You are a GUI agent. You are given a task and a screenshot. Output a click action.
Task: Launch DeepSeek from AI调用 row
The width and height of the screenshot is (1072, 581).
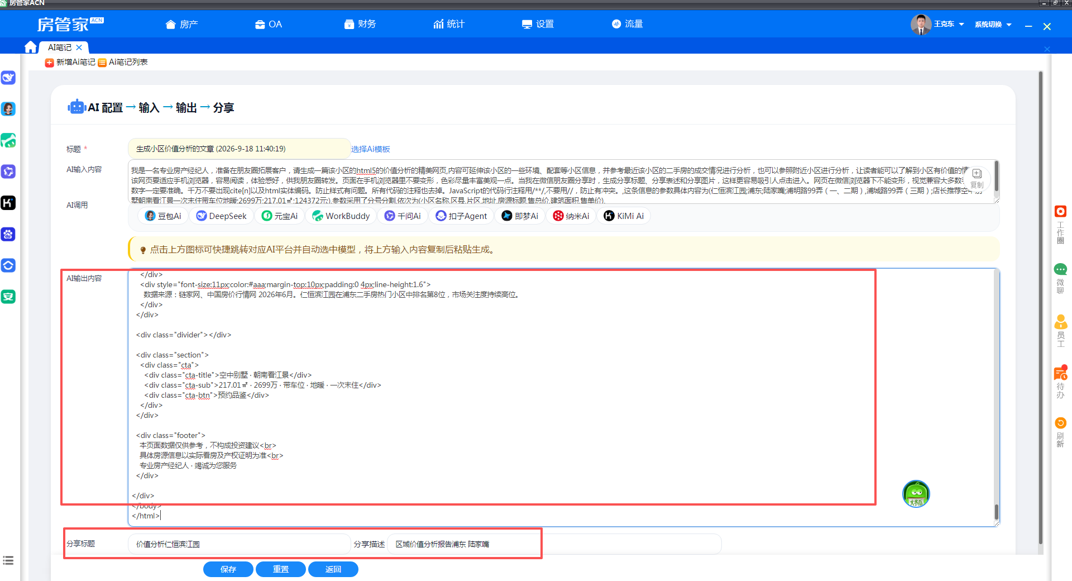coord(221,216)
